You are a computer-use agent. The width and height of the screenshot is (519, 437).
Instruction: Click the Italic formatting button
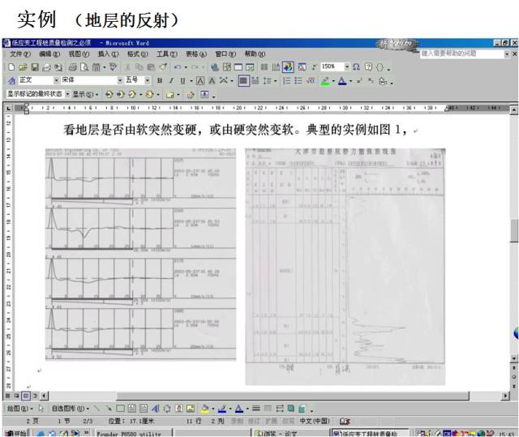pos(170,81)
